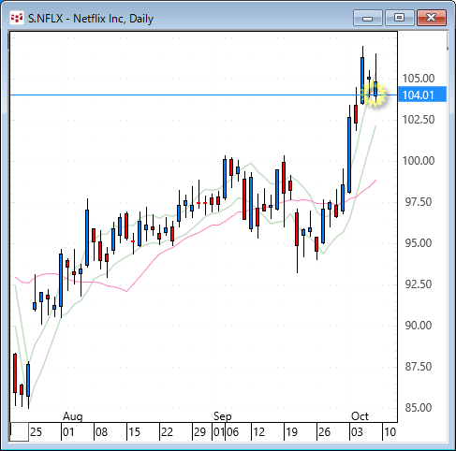This screenshot has height=451, width=456.
Task: Click the 87.50 price axis label
Action: coord(419,367)
